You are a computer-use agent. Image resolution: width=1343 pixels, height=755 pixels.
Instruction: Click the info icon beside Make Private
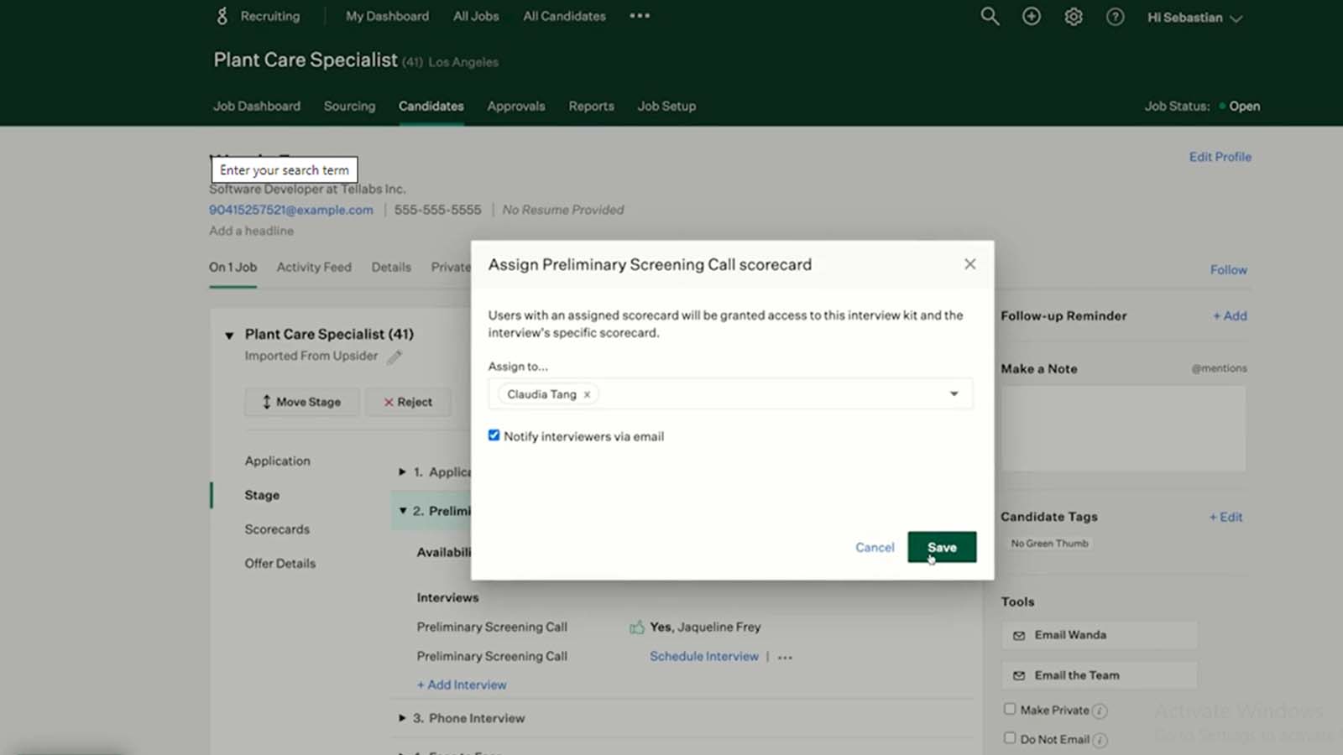tap(1100, 711)
